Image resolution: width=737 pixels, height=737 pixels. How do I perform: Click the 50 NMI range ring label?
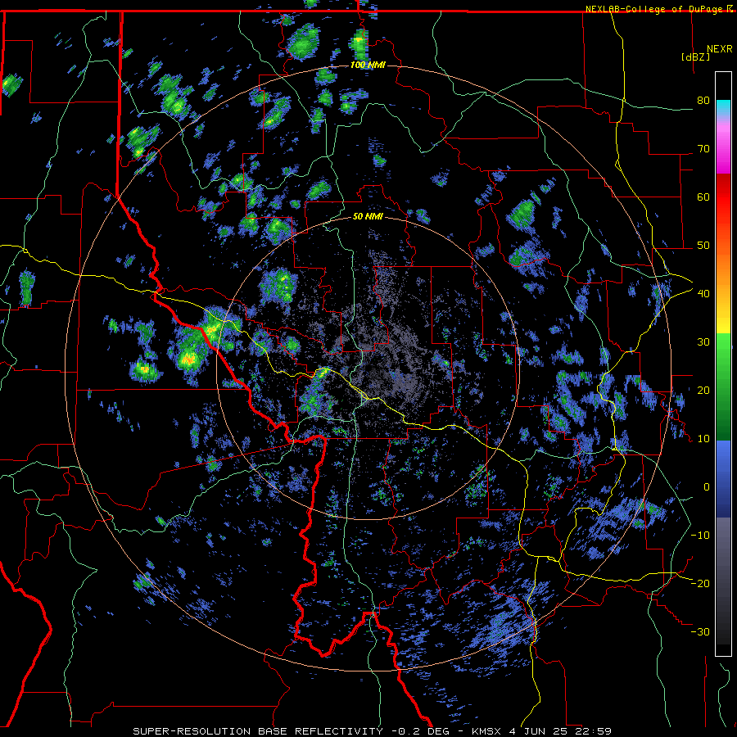coord(368,217)
